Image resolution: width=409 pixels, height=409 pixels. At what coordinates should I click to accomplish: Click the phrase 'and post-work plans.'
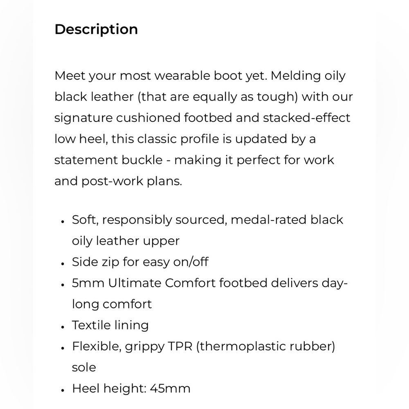coord(118,181)
